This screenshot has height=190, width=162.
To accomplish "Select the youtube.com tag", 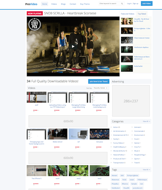I will 138,188.
